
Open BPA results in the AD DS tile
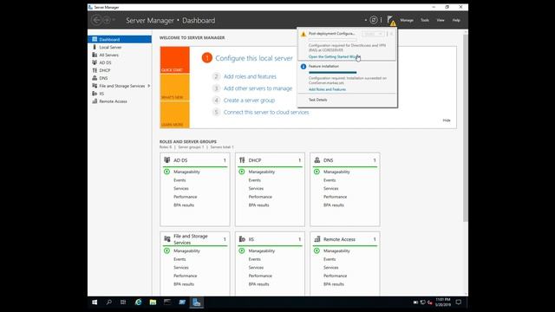(184, 205)
